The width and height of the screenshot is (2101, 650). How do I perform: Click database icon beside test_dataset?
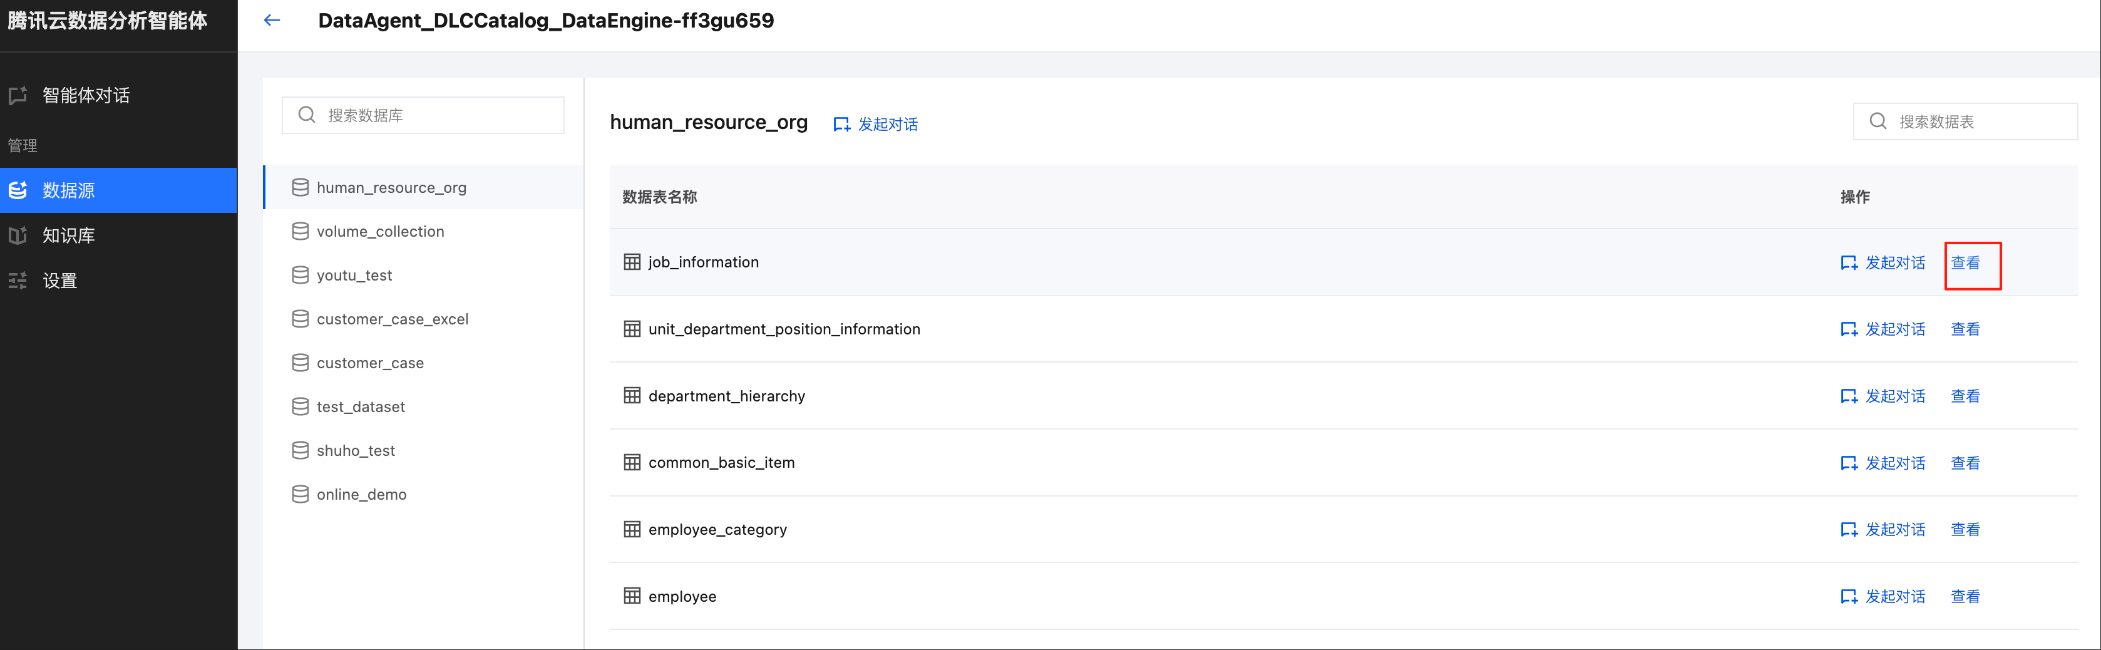[x=300, y=406]
